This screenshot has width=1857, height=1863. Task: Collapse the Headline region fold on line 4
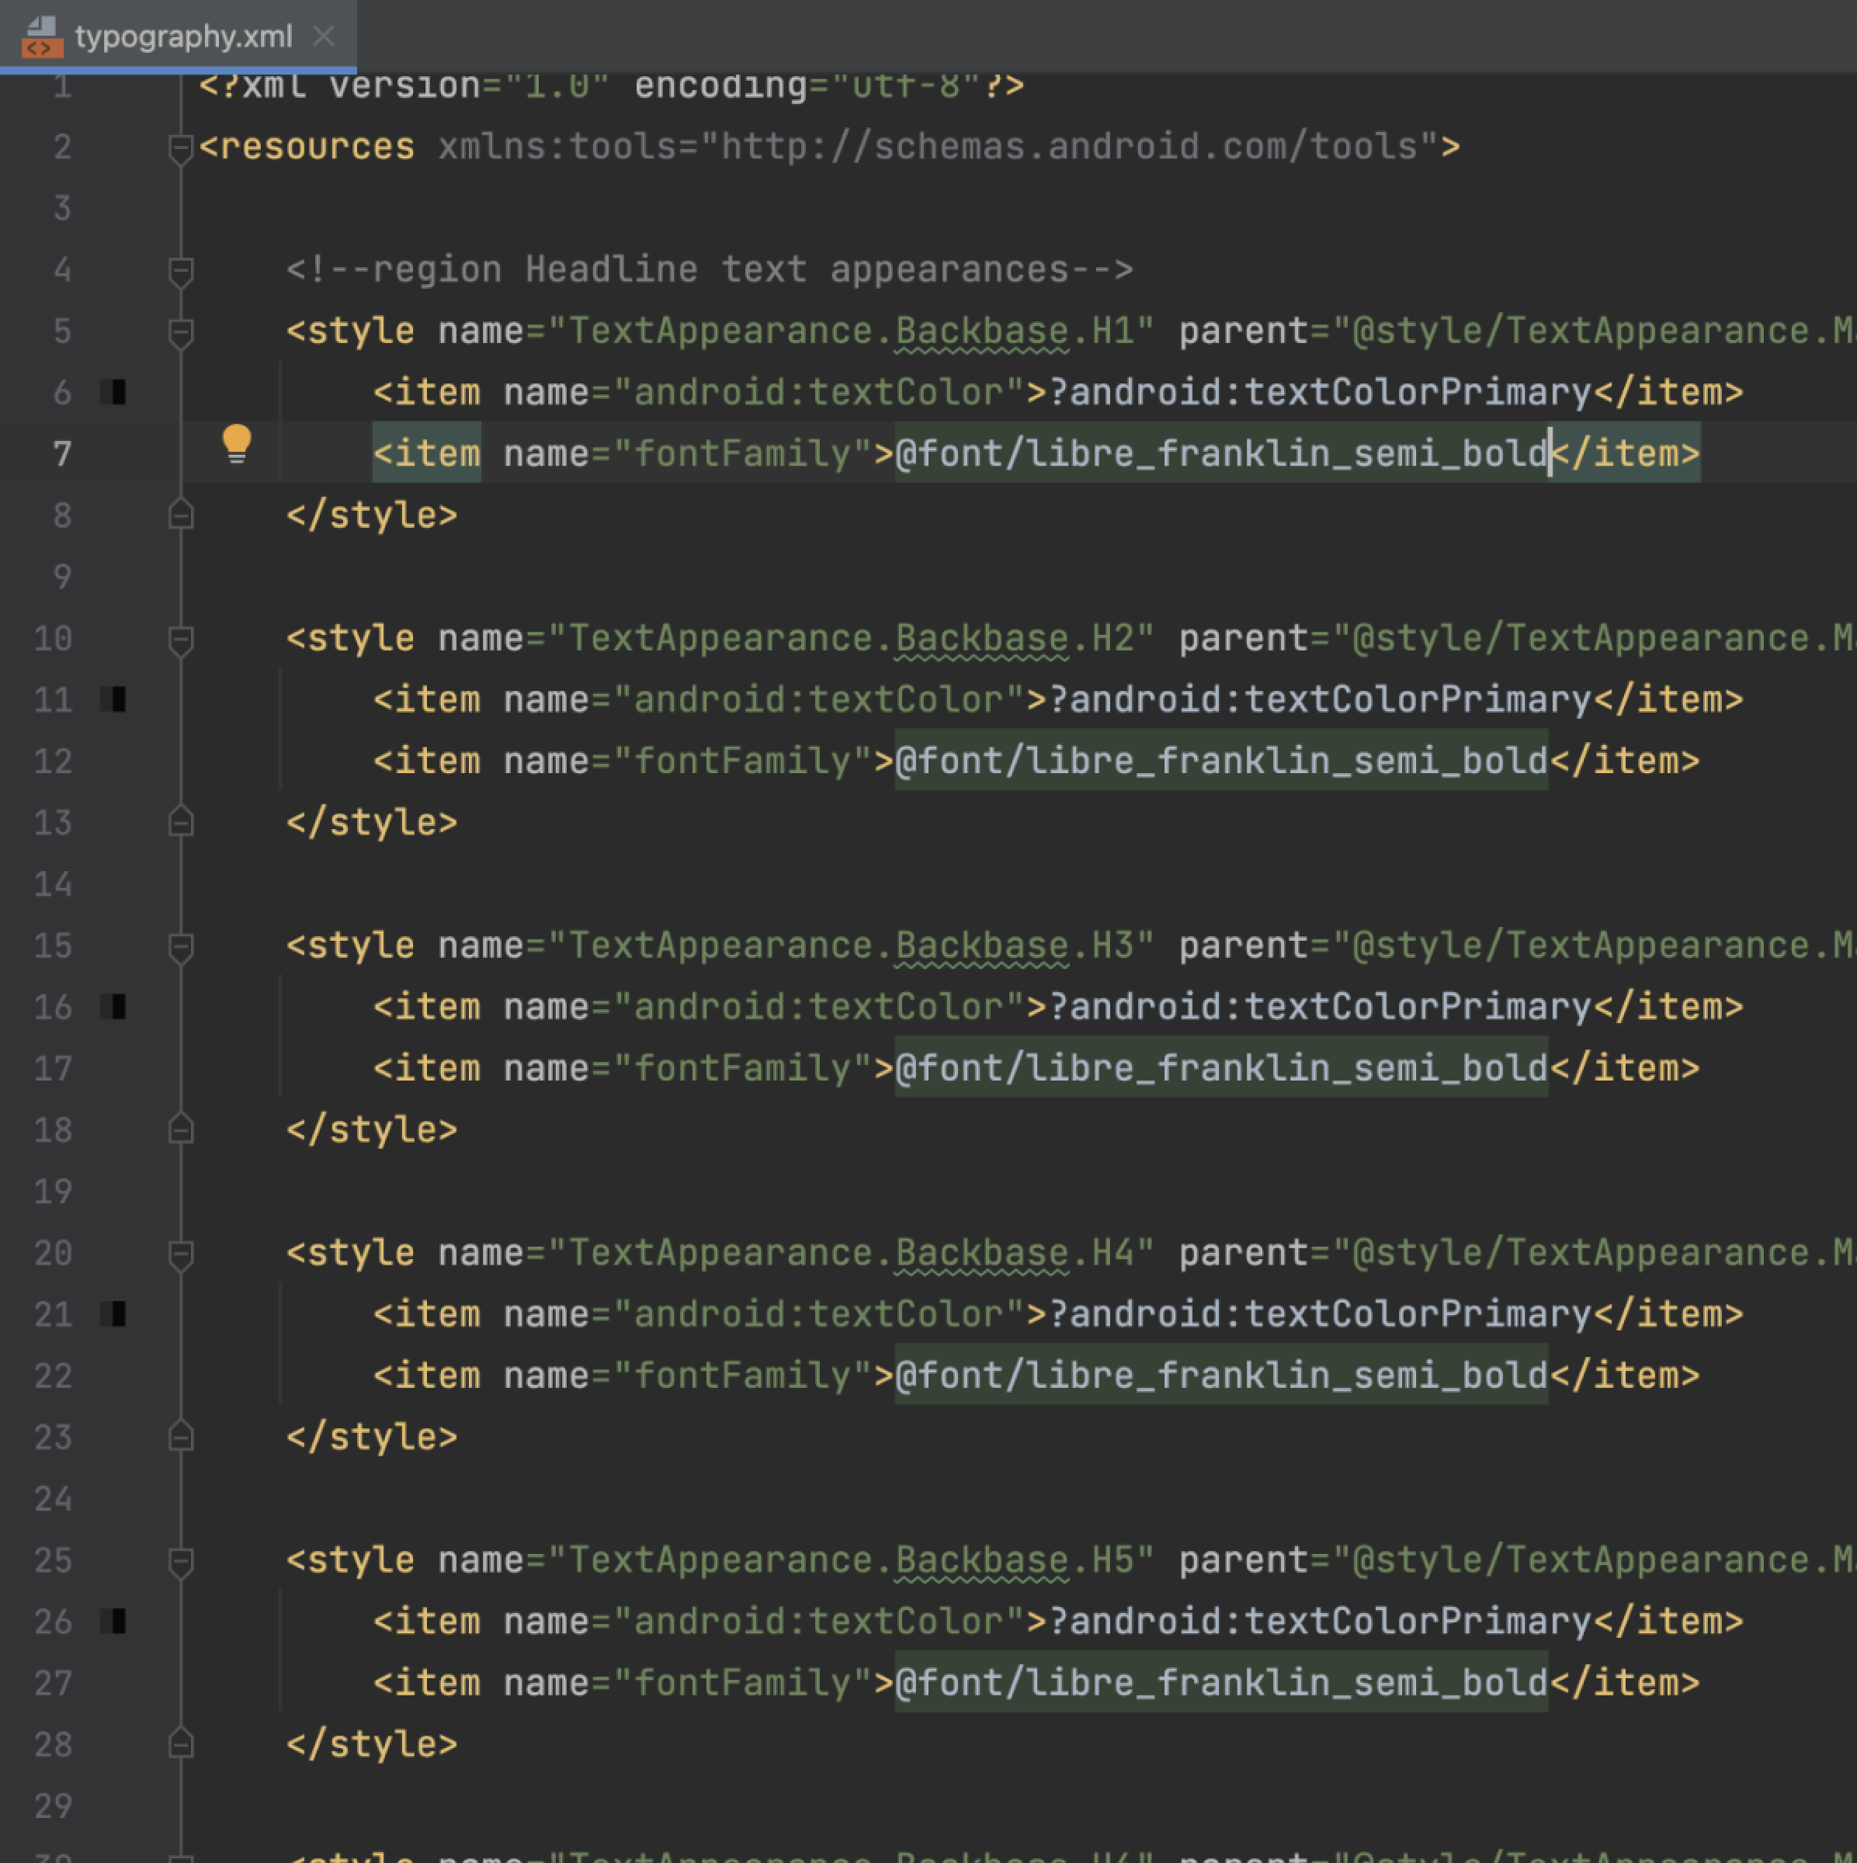pos(180,271)
